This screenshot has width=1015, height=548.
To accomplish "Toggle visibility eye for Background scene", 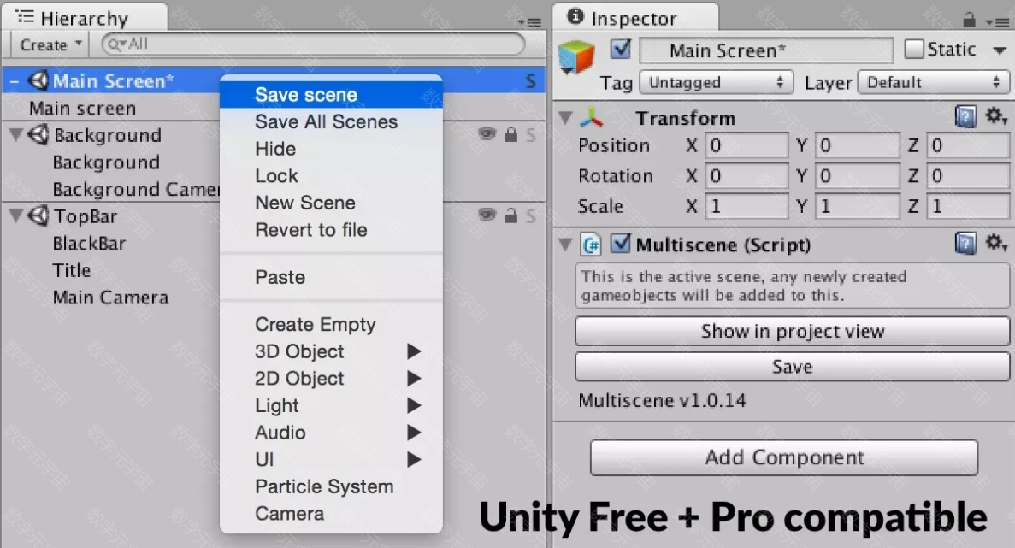I will tap(487, 134).
